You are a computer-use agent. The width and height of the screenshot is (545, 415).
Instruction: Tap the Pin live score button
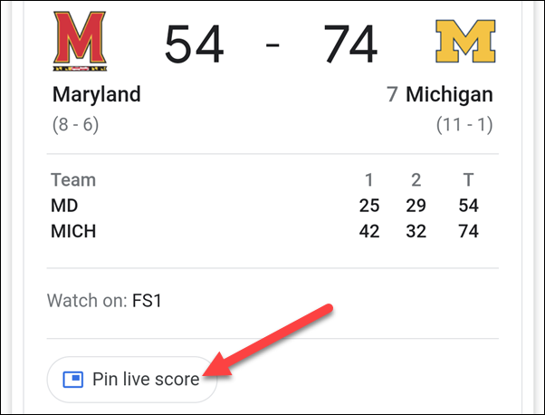click(132, 380)
